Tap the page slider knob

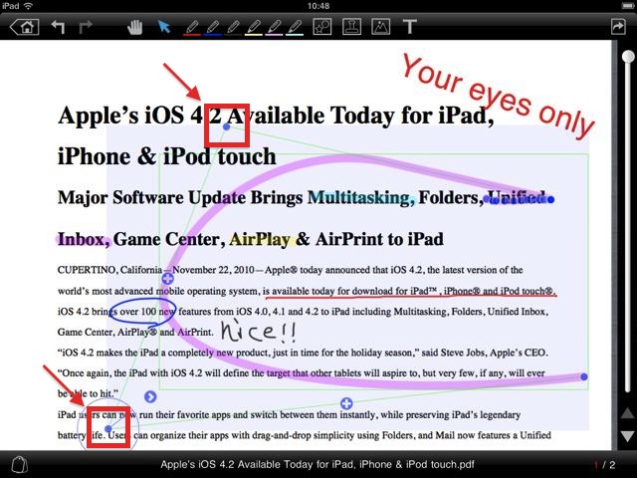(x=628, y=56)
